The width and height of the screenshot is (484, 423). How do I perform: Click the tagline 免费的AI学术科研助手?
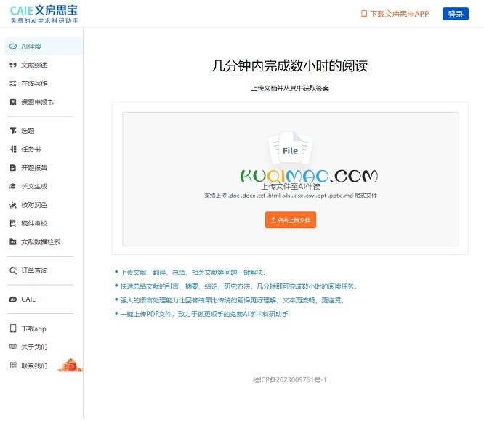tap(44, 20)
